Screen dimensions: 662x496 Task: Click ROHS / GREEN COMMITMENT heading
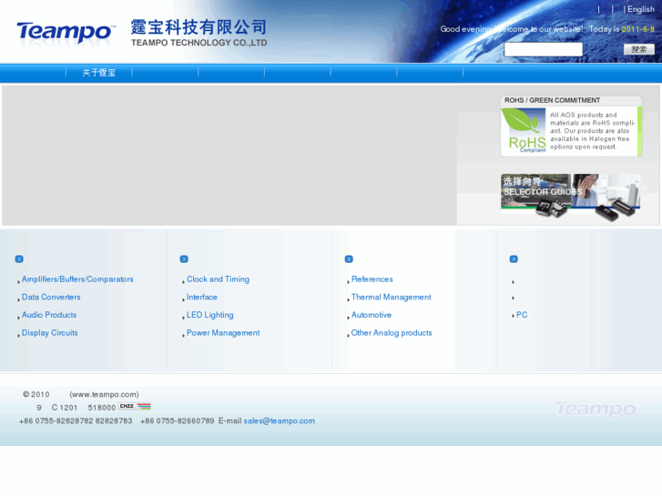pyautogui.click(x=552, y=100)
